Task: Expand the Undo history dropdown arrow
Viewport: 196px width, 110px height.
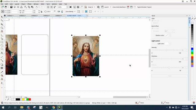Action: pos(39,7)
